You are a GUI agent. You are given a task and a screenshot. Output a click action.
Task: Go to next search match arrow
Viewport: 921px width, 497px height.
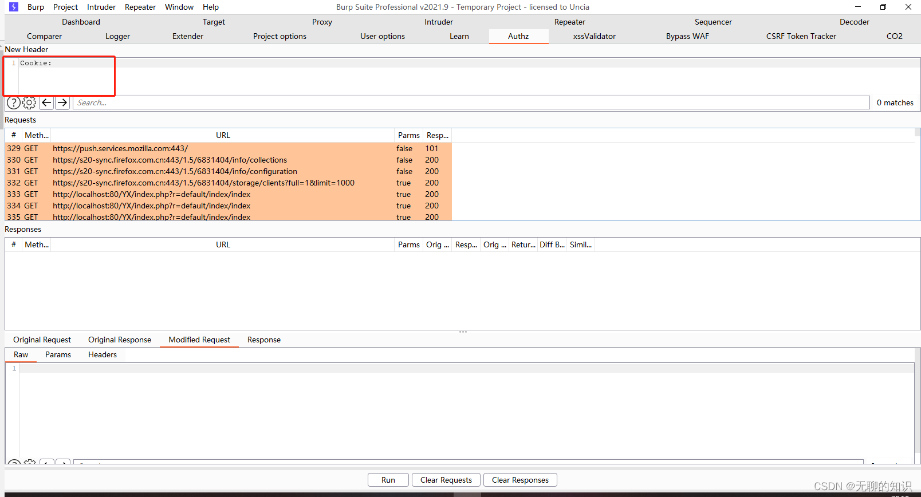click(x=62, y=102)
